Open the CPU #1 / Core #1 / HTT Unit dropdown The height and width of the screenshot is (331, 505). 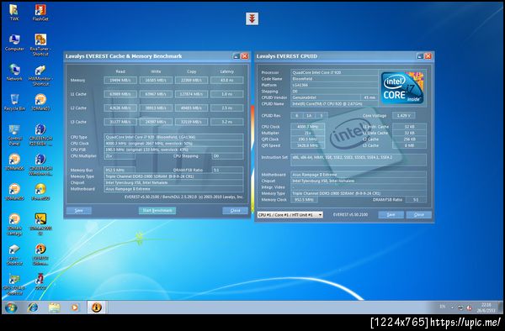290,215
